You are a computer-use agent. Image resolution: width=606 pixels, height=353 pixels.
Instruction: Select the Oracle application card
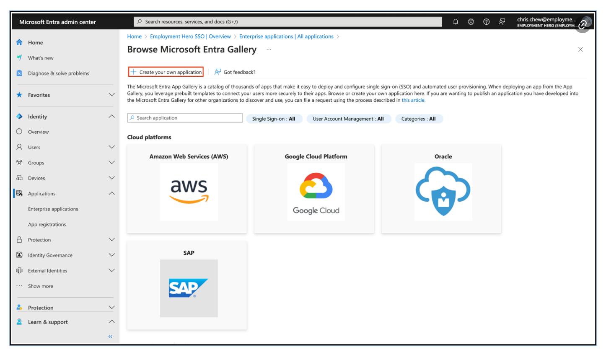[441, 189]
